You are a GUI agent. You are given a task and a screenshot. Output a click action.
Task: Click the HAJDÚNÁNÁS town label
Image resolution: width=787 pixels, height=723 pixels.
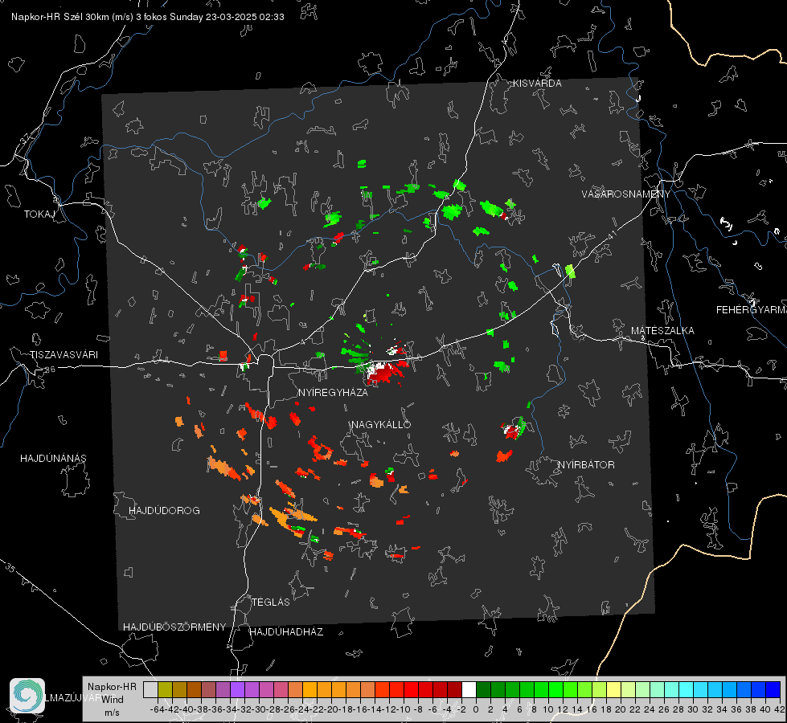pos(53,458)
